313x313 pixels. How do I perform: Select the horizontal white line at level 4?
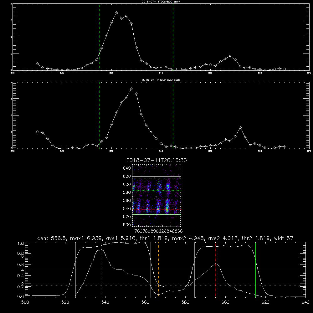point(165,270)
